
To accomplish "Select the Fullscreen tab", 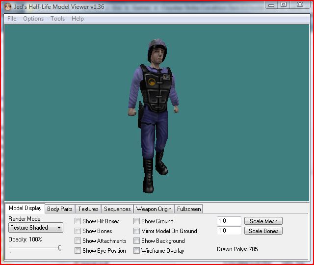I will 188,209.
